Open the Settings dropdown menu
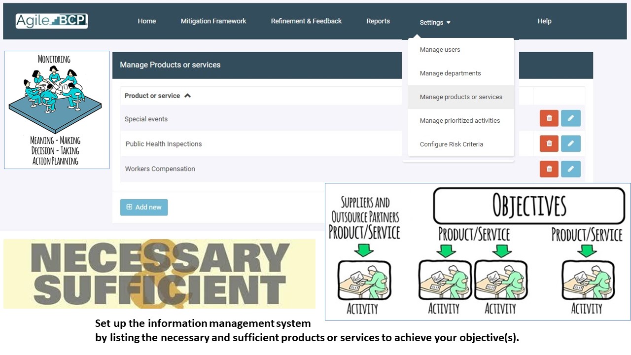Screen dimensions: 631x355 coord(435,22)
